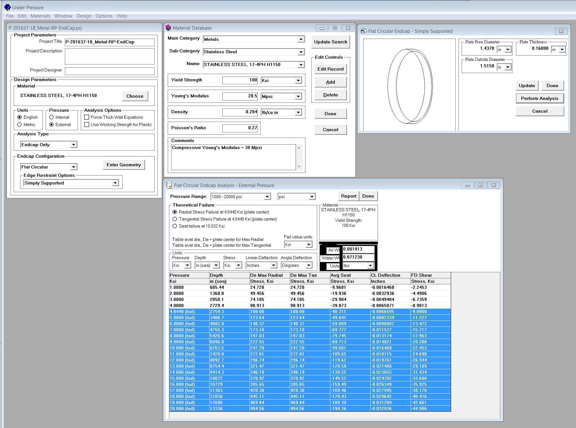This screenshot has height=428, width=576.
Task: Open the Options menu
Action: [104, 16]
